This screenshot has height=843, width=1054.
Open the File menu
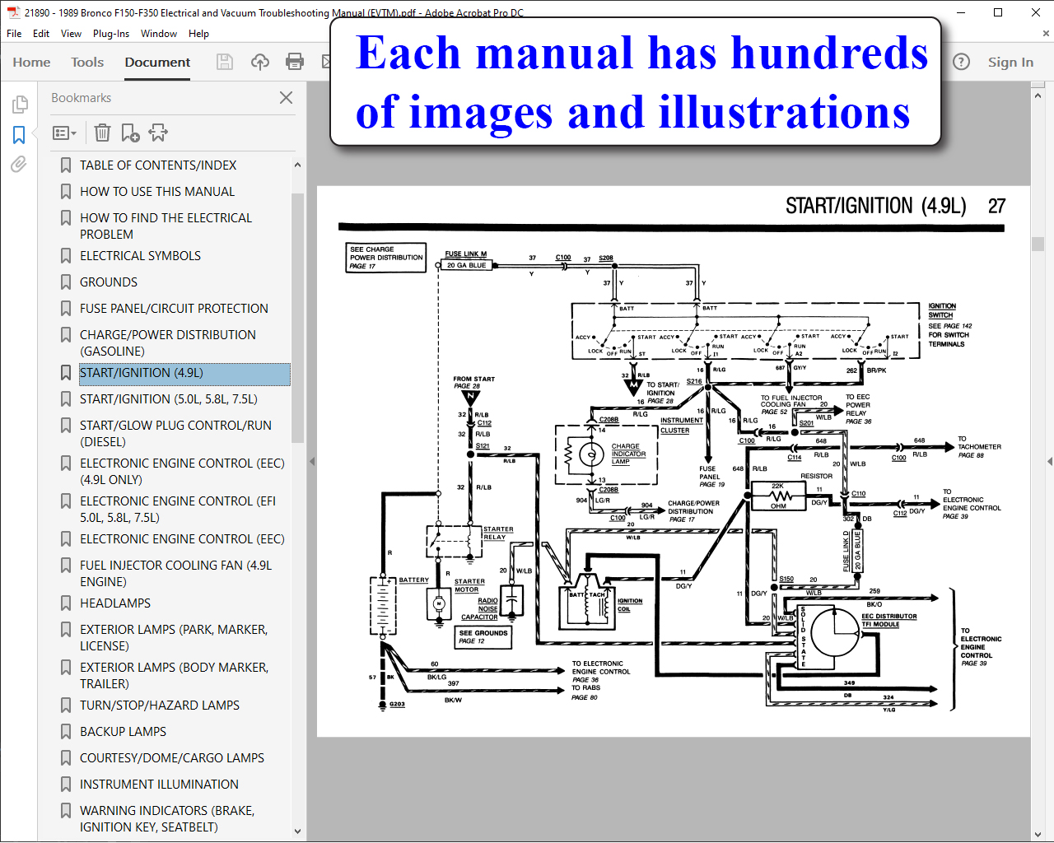coord(14,34)
